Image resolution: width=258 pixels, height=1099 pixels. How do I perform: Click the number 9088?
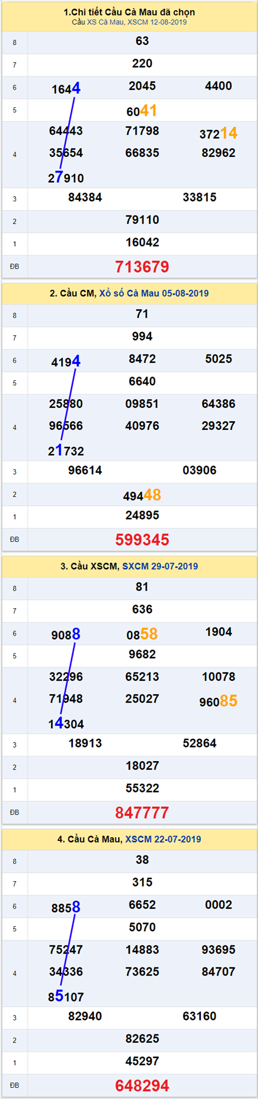tap(66, 635)
